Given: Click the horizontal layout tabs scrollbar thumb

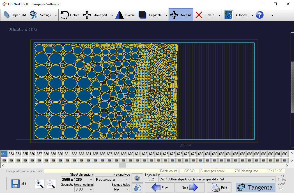Looking at the screenshot, I should (122, 165).
